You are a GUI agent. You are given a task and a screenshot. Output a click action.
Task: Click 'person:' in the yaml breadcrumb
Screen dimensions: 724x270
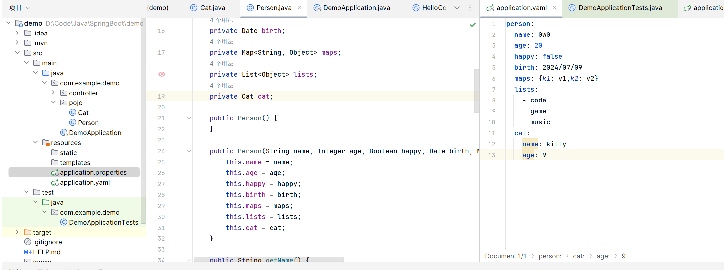[x=550, y=256]
